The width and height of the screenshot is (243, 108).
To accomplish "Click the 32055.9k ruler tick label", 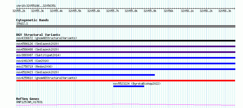I will (x=150, y=11).
